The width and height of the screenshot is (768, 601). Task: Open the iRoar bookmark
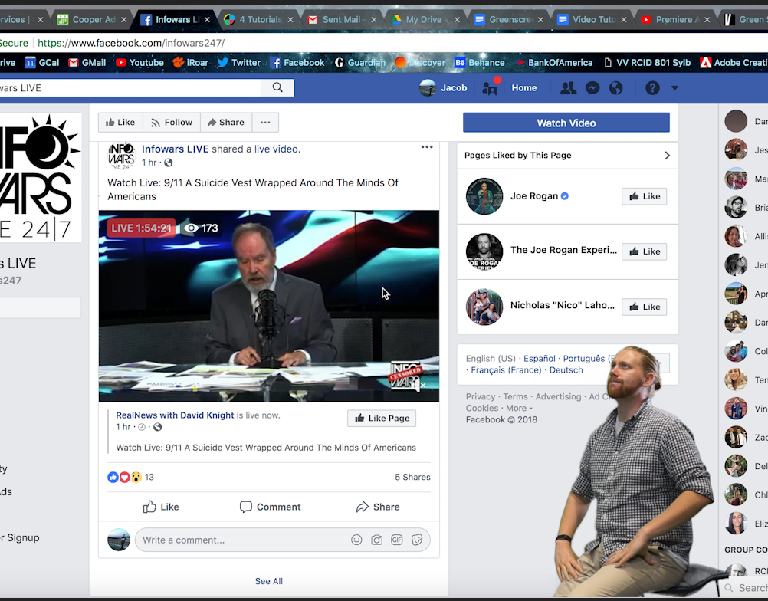click(191, 63)
